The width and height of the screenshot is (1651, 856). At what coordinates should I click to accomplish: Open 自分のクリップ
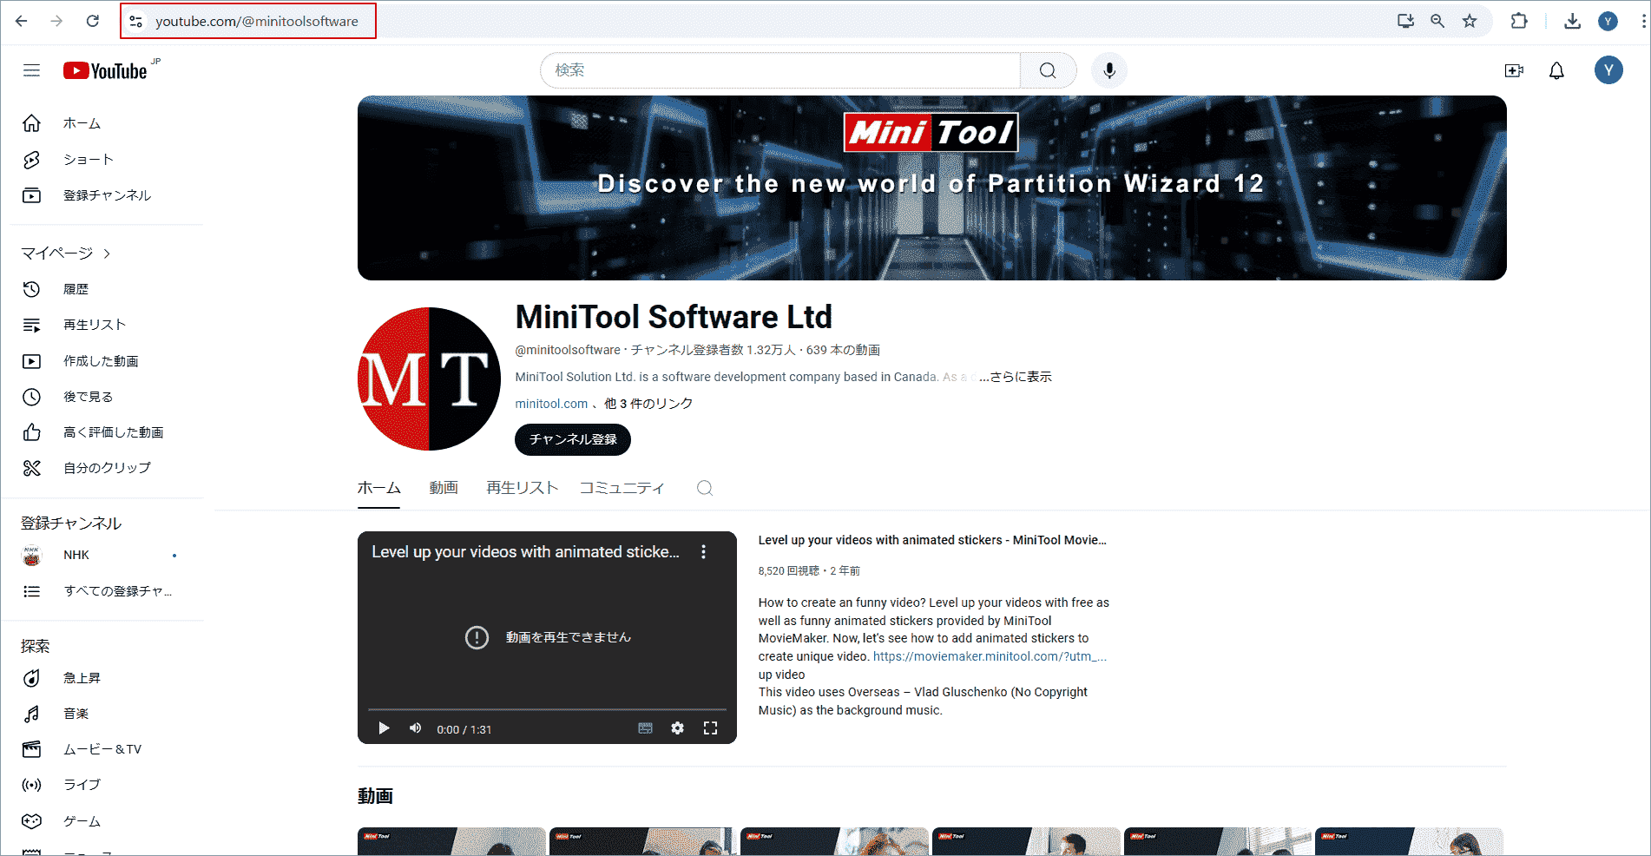click(x=106, y=468)
